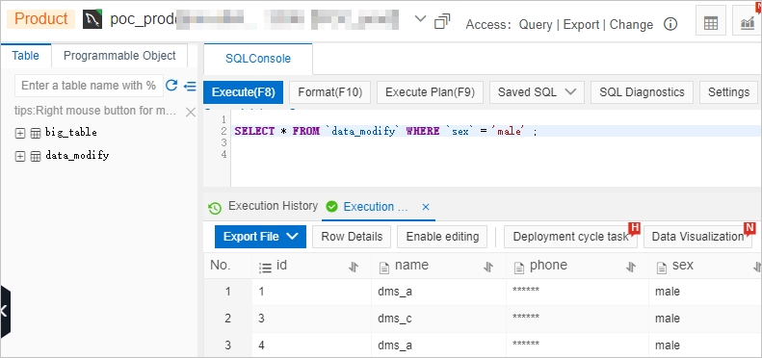Viewport: 762px width, 358px height.
Task: Click the table icon beside data_modify
Action: point(36,157)
